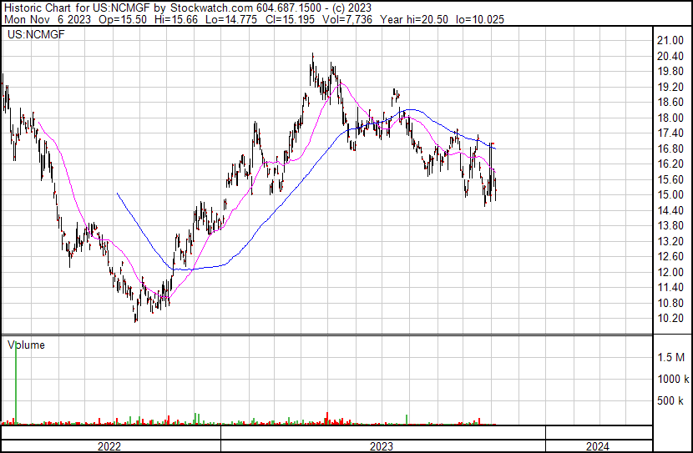Click the 1000 k volume axis label
Screen dimensions: 693x453
coord(670,379)
